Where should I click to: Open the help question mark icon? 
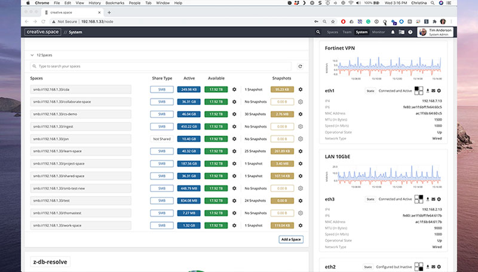pos(410,32)
